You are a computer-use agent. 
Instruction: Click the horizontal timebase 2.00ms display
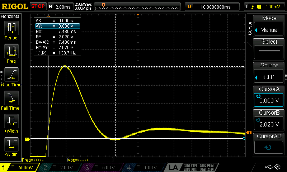coord(60,7)
